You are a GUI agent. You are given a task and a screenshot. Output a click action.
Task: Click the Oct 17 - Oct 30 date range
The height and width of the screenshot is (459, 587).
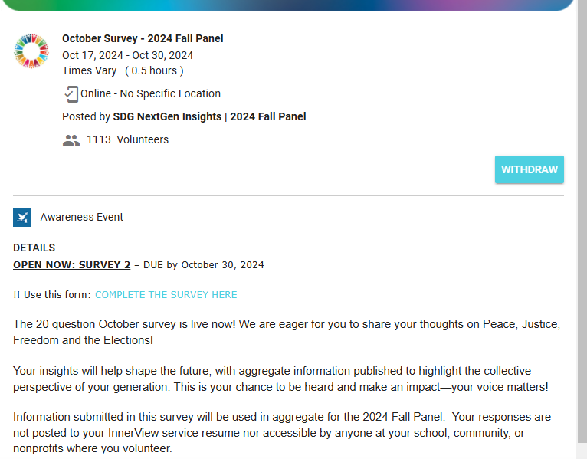[x=127, y=55]
